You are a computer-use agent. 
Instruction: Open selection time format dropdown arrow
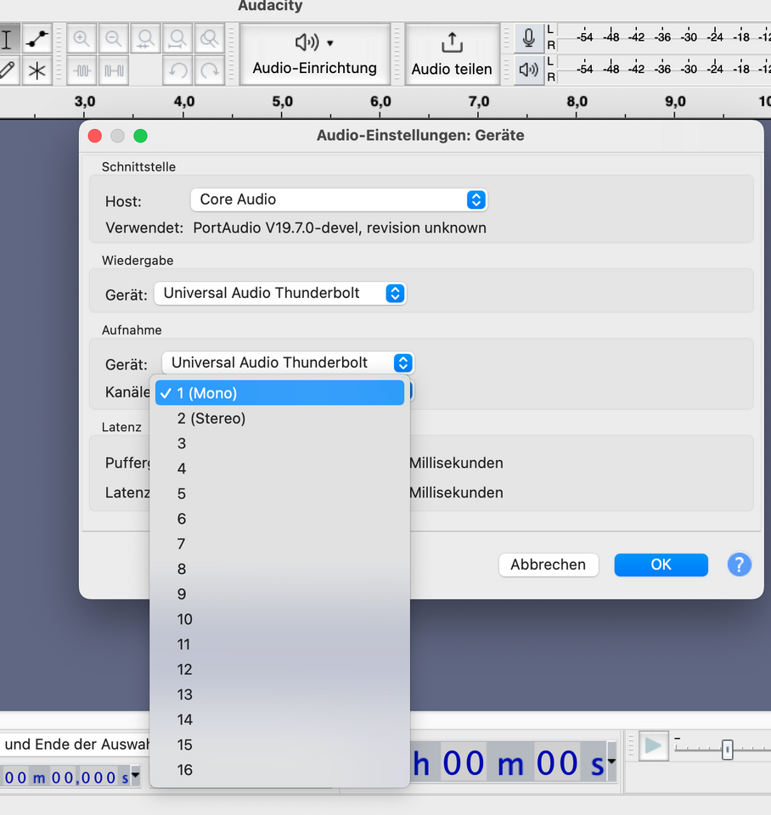pyautogui.click(x=135, y=775)
